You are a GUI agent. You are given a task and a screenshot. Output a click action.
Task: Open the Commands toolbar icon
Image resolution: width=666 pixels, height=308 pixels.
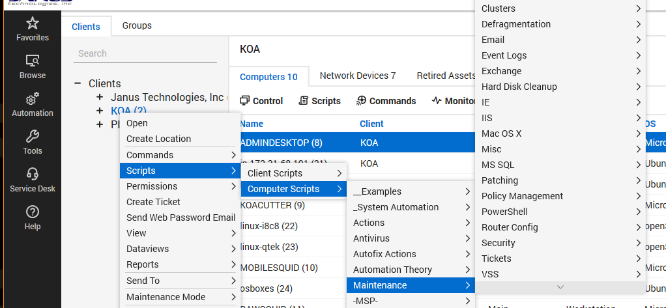pyautogui.click(x=362, y=101)
